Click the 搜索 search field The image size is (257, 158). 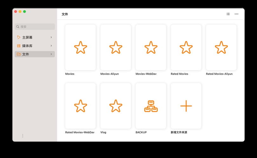coord(35,27)
